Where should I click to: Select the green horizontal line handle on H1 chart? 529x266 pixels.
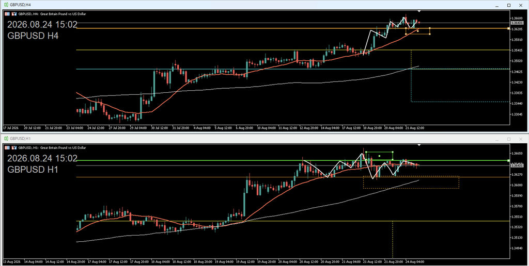click(508, 161)
